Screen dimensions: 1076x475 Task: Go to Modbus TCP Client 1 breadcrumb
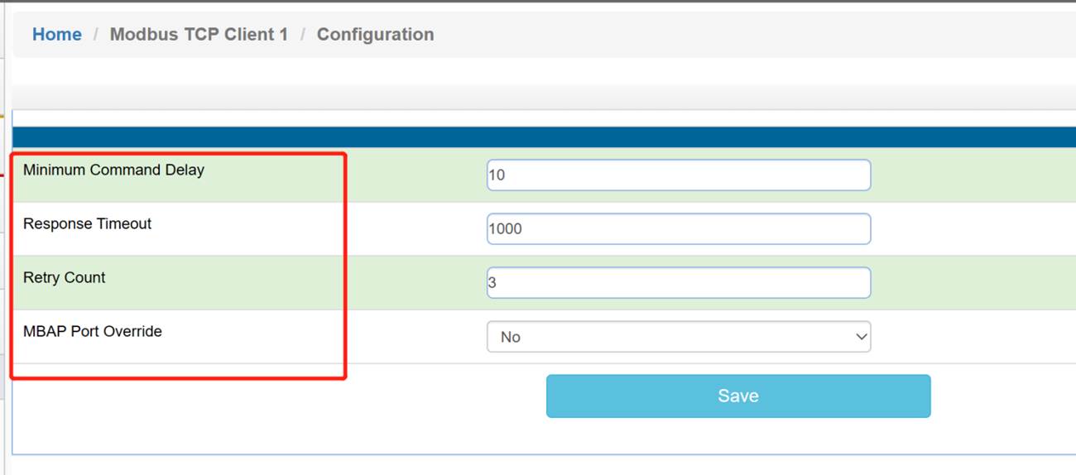click(199, 35)
